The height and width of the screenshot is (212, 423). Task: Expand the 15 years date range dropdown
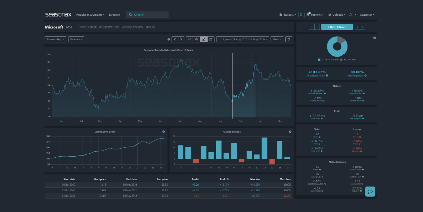coord(243,39)
